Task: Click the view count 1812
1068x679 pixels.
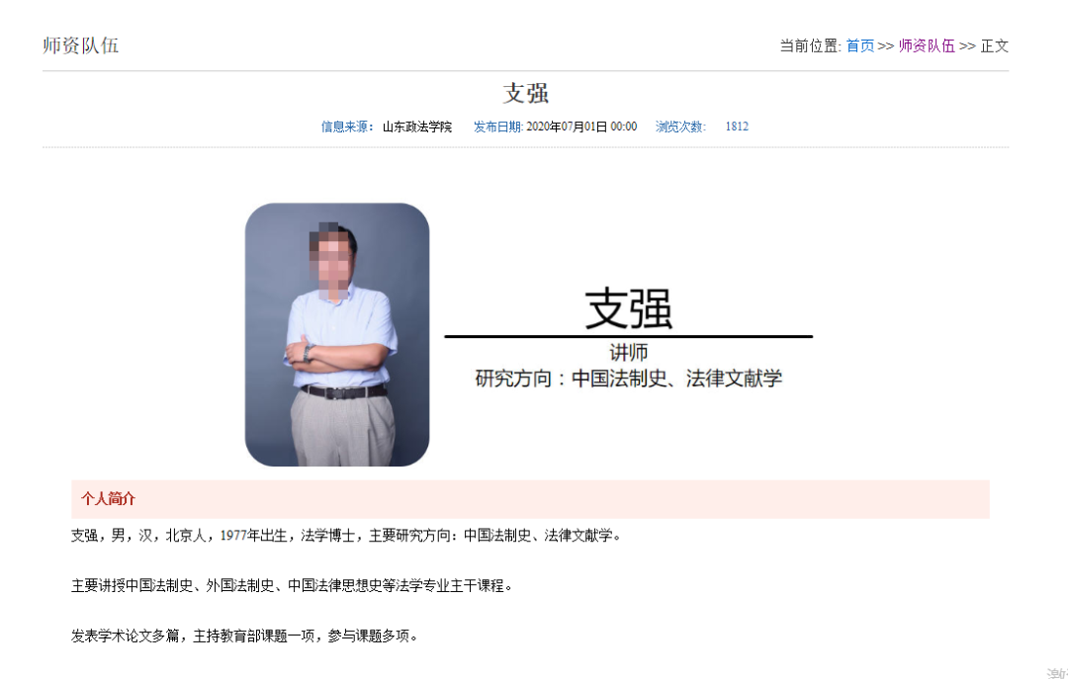Action: click(x=737, y=127)
